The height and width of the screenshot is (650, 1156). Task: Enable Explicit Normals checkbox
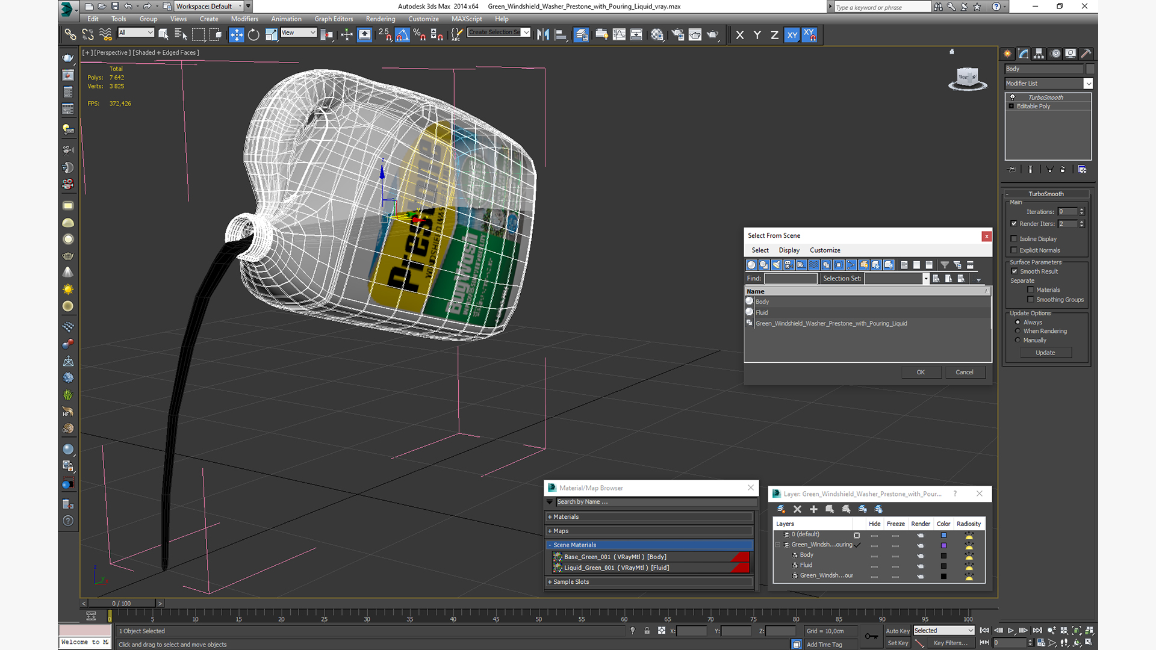tap(1014, 250)
